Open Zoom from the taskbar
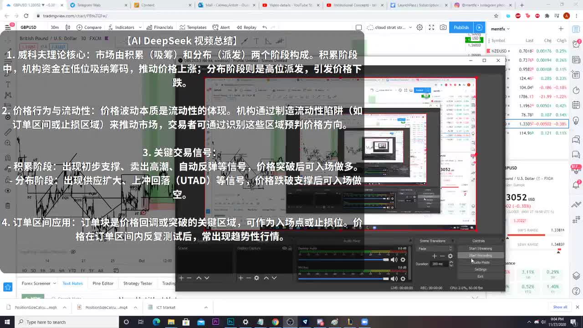The image size is (583, 328). pyautogui.click(x=364, y=322)
